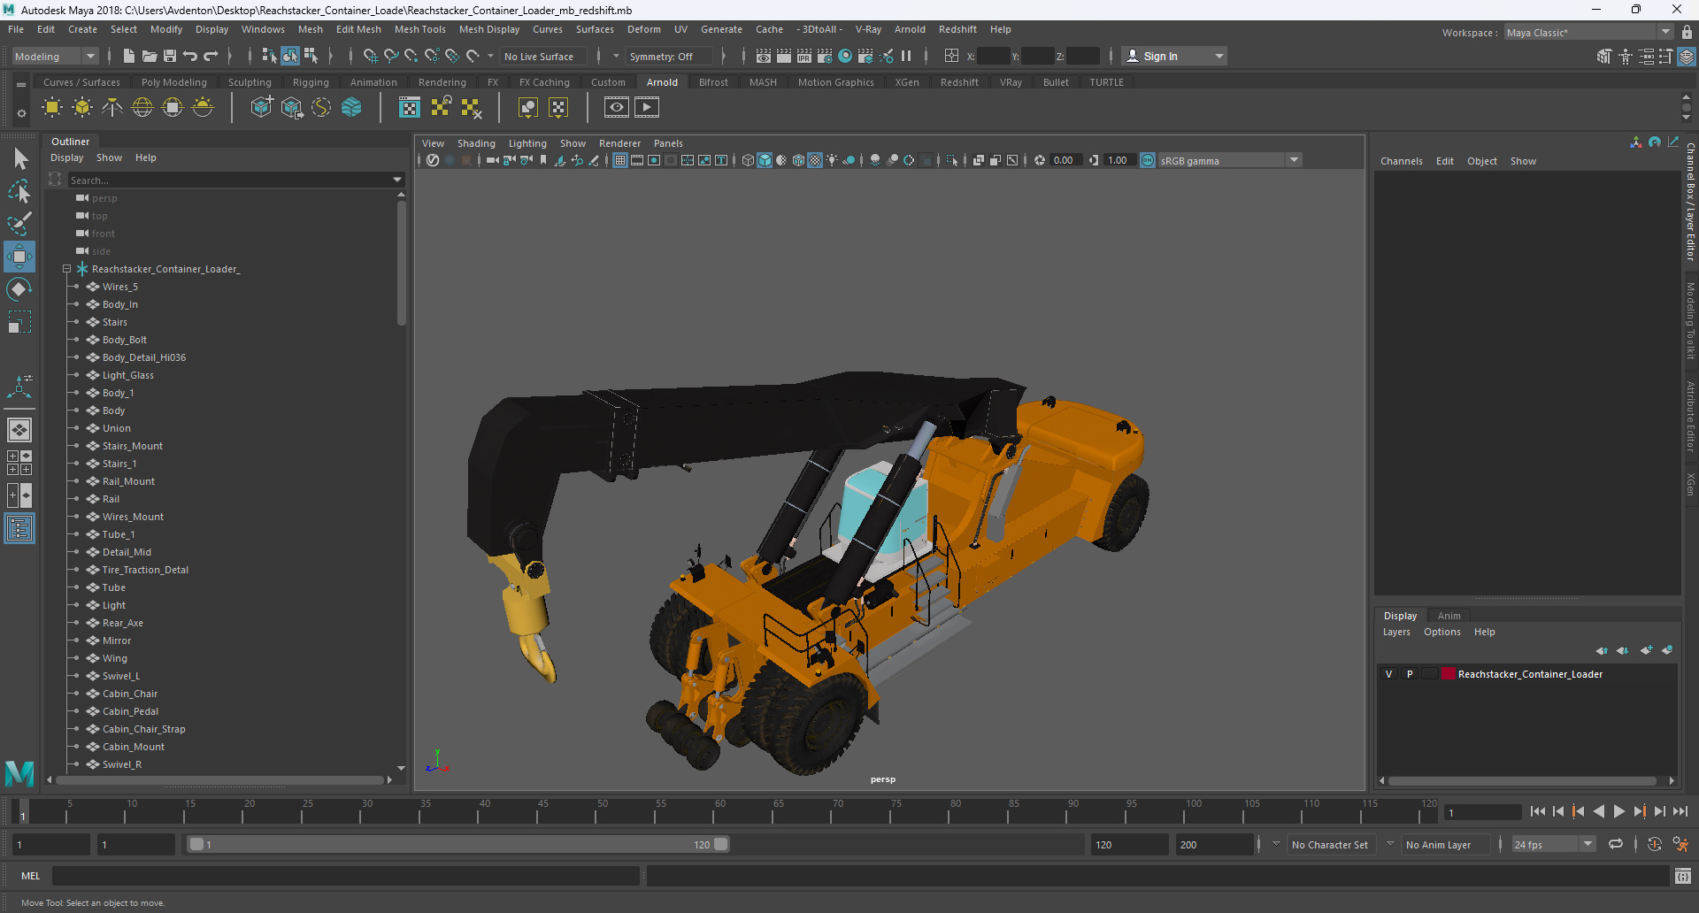
Task: Create new scene from the status line
Action: (128, 56)
